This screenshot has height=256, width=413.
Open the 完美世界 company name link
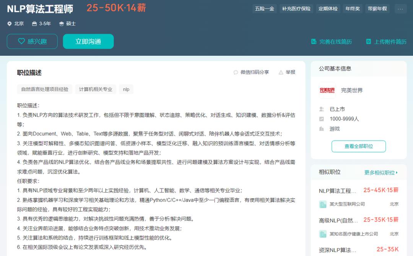352,90
